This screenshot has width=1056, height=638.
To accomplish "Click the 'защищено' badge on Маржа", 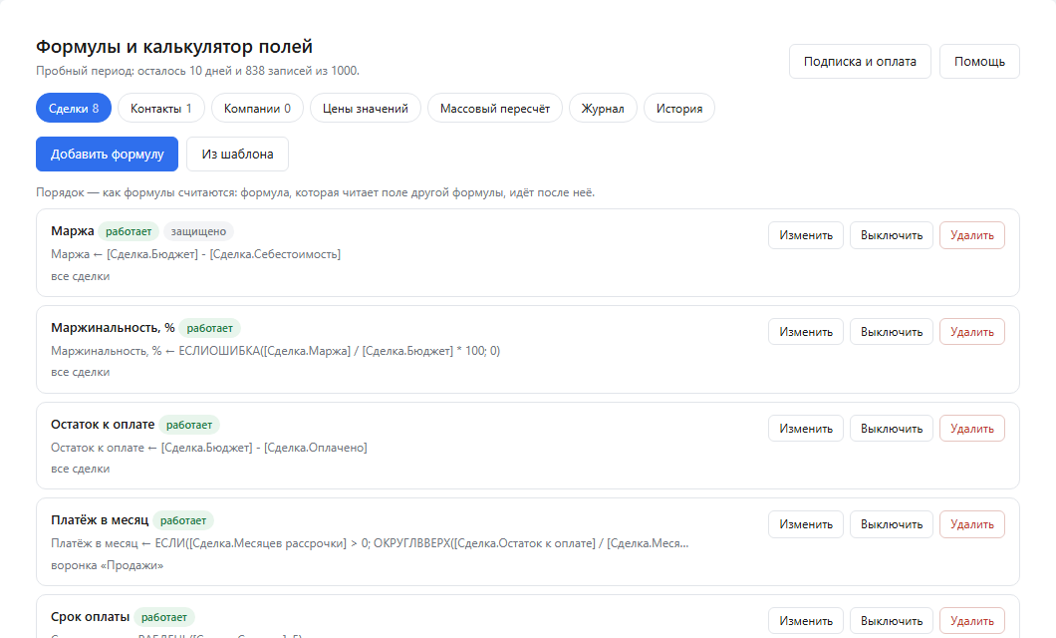I will (198, 231).
